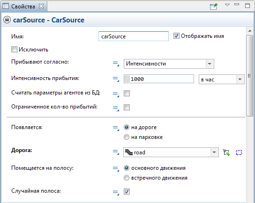The image size is (255, 203).
Task: Click the equals icon next to Интенсивность прибытия
Action: tap(116, 79)
